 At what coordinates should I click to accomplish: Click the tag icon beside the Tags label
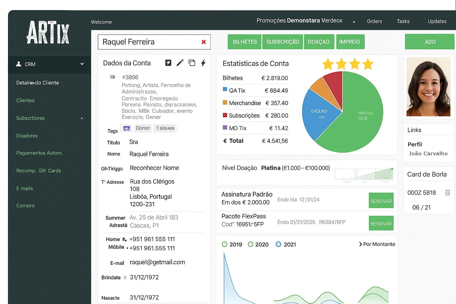(126, 128)
